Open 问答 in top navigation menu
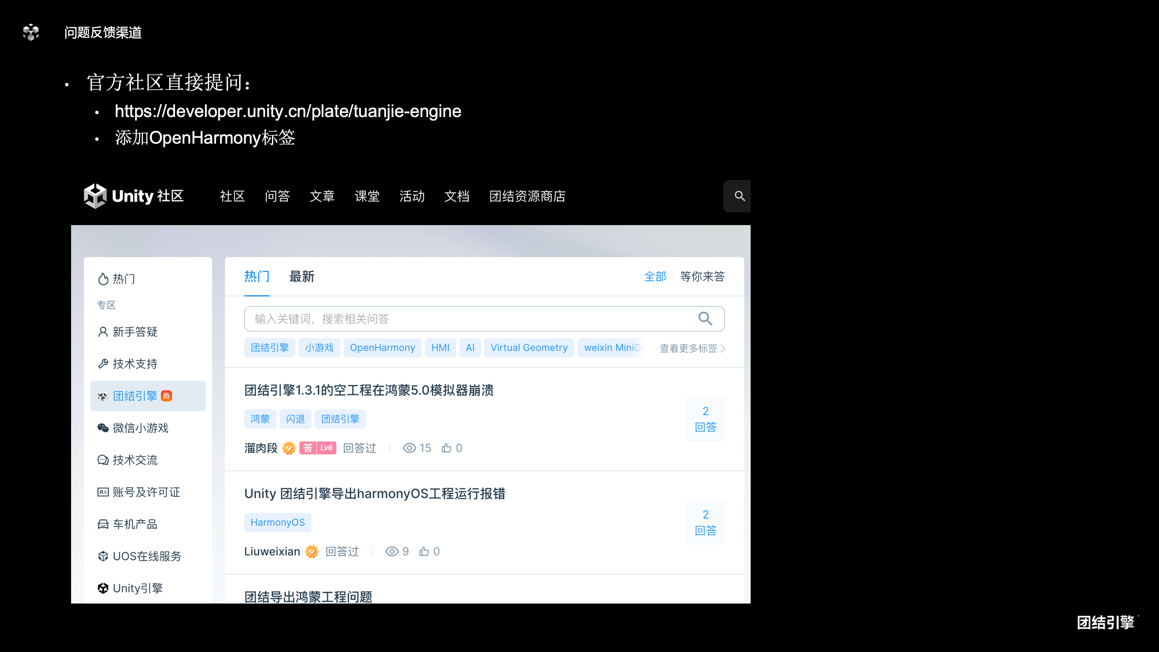The height and width of the screenshot is (652, 1159). pyautogui.click(x=277, y=196)
